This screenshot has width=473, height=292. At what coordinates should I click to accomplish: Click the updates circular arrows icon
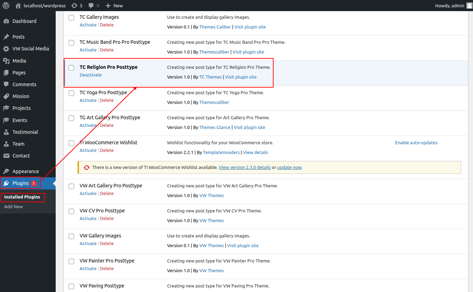tap(74, 6)
